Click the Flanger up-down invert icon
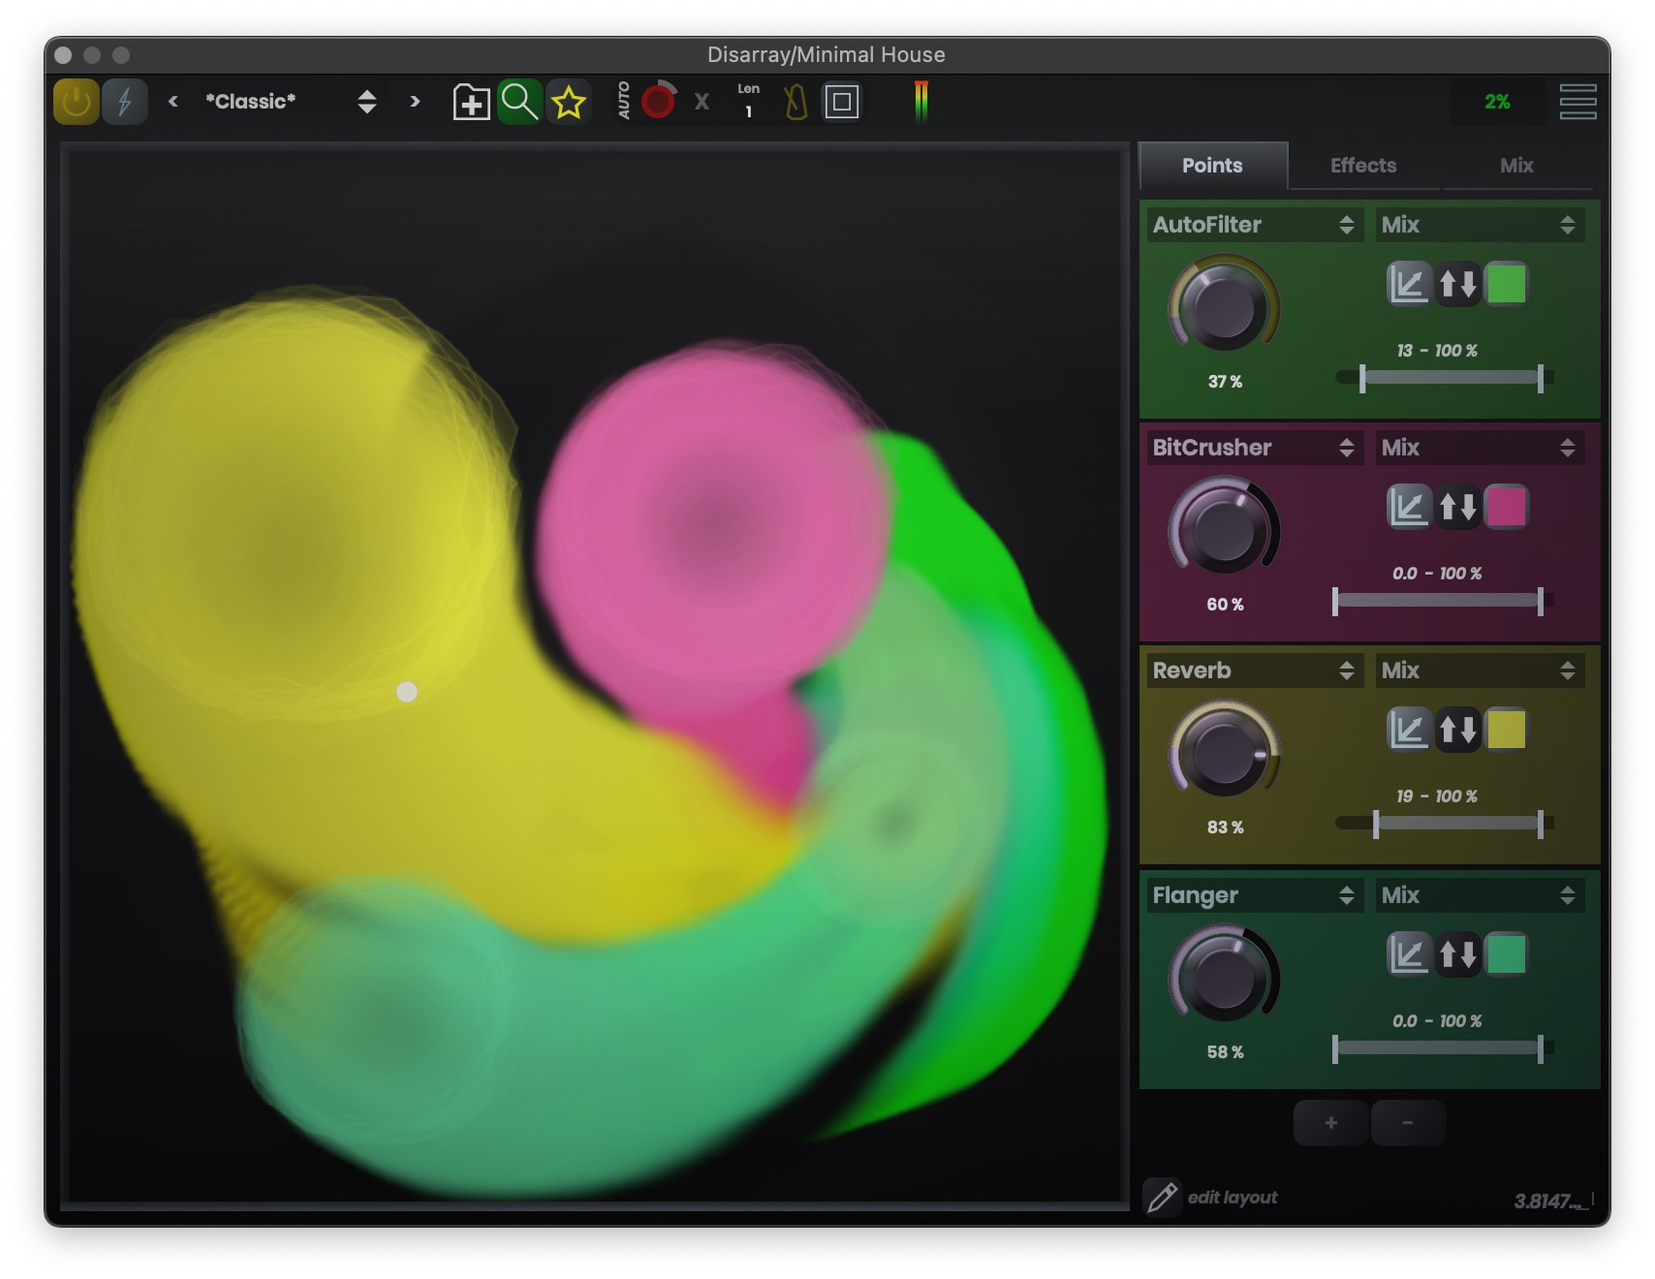 click(x=1458, y=955)
